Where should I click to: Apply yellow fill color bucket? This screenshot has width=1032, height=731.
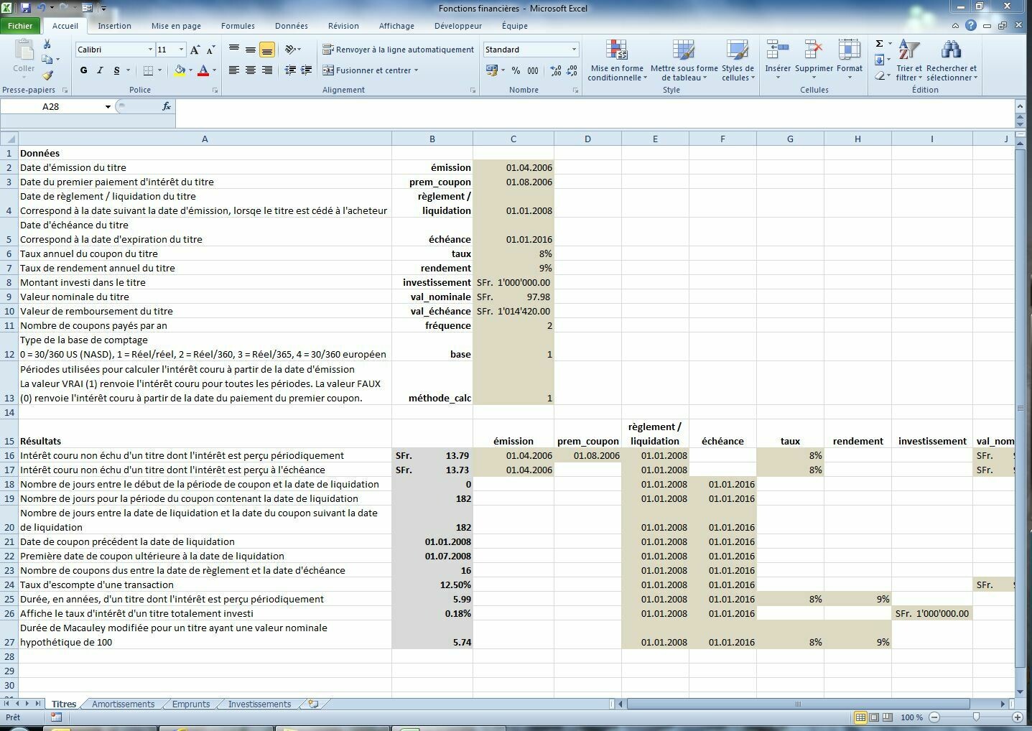tap(180, 70)
